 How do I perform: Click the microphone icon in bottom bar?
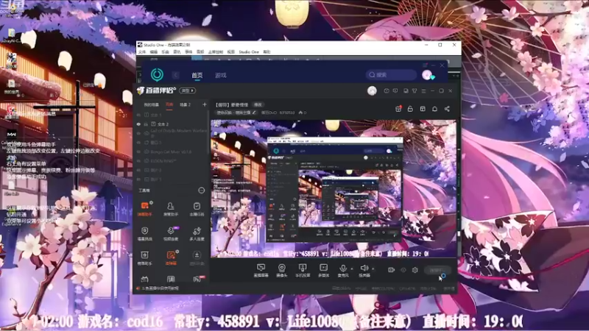[342, 268]
